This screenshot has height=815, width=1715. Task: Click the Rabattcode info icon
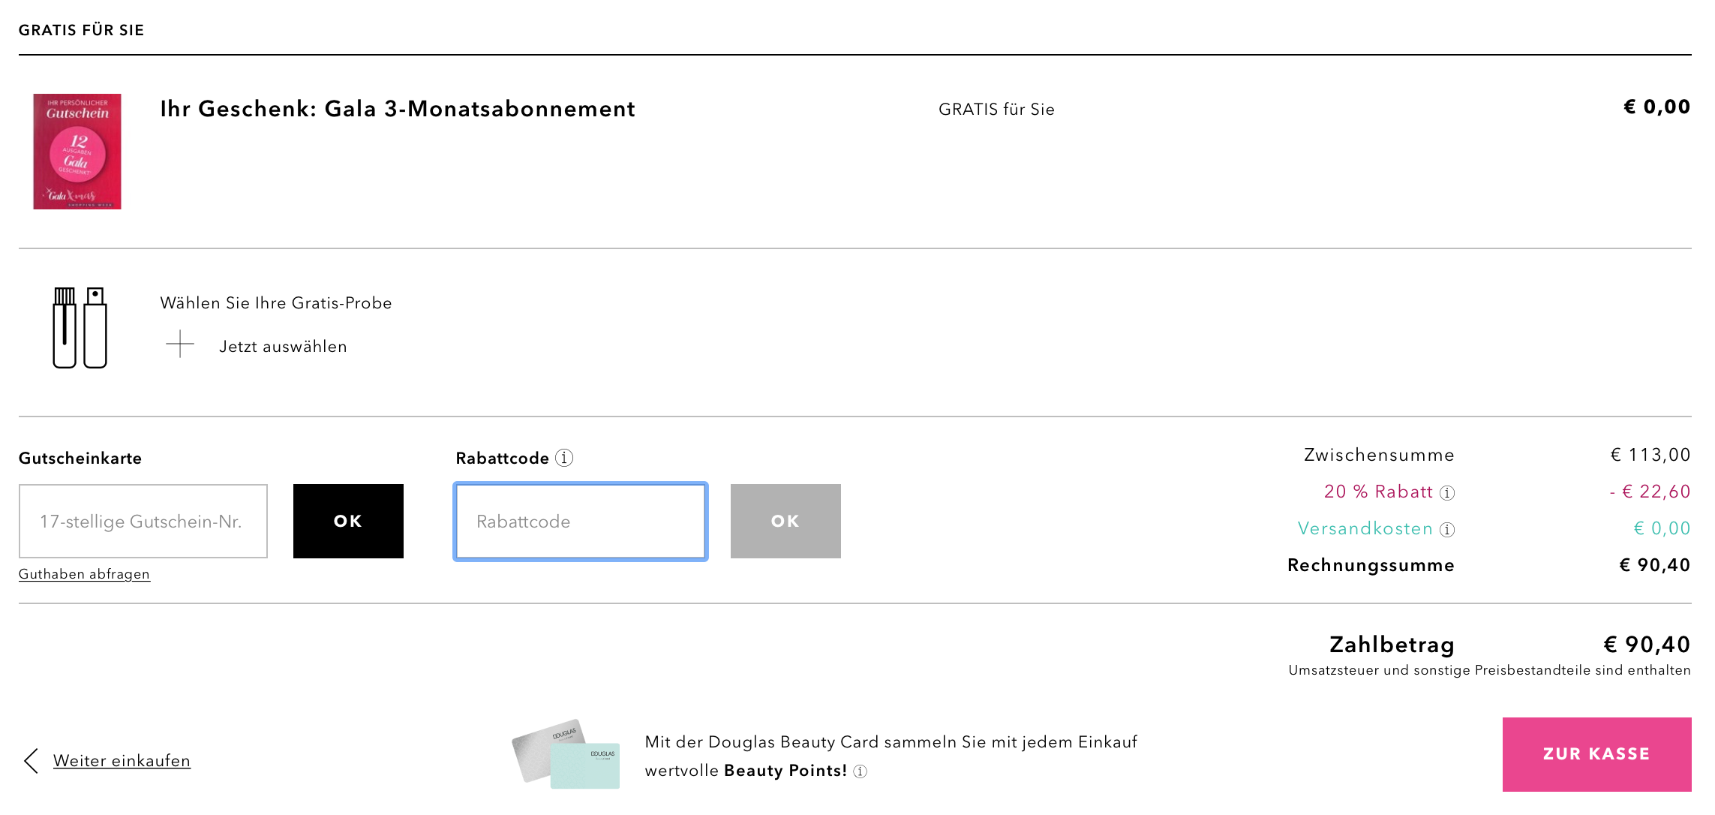coord(564,458)
